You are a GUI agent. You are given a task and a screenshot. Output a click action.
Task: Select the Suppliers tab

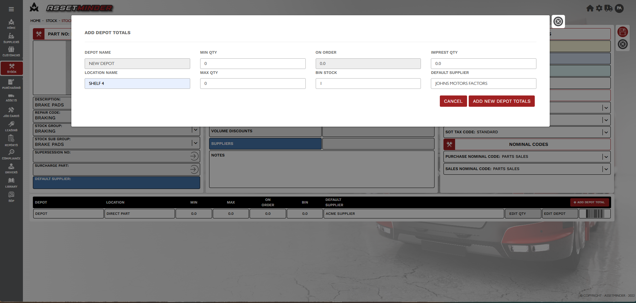[x=265, y=144]
